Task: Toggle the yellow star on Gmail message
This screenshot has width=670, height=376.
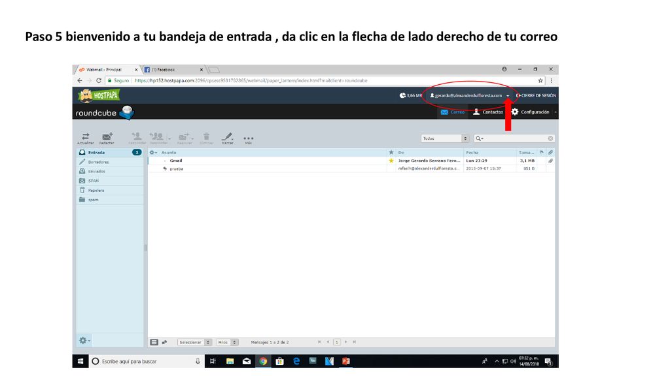Action: [391, 161]
